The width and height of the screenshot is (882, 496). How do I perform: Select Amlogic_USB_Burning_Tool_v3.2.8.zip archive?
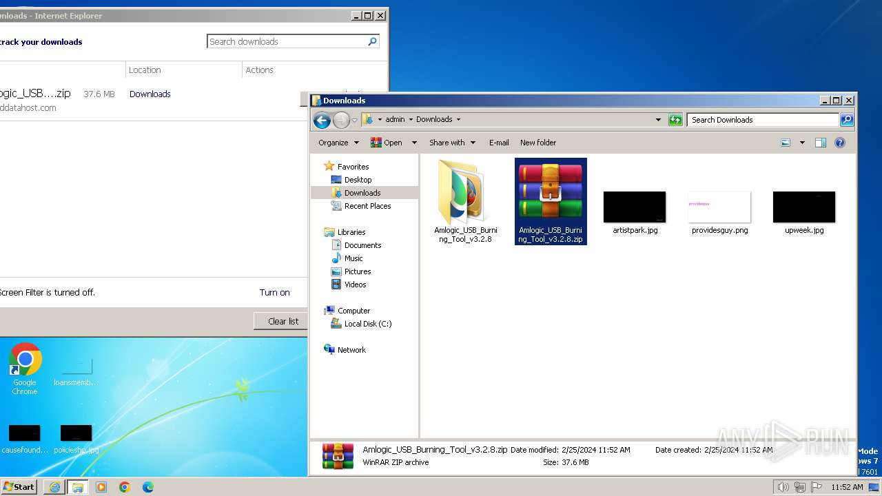551,201
